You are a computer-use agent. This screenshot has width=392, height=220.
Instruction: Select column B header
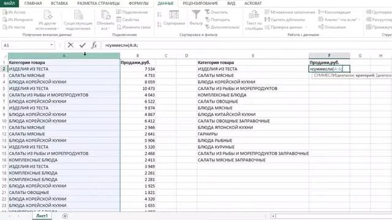coord(137,56)
